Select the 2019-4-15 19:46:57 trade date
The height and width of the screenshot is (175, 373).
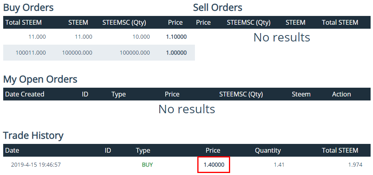(x=36, y=164)
